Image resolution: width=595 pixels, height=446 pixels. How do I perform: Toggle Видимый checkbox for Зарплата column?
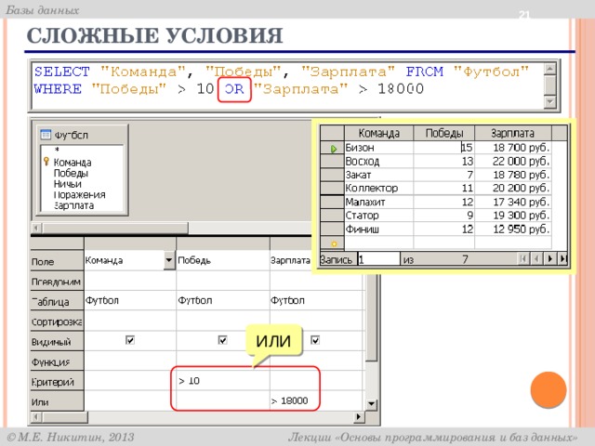(315, 340)
